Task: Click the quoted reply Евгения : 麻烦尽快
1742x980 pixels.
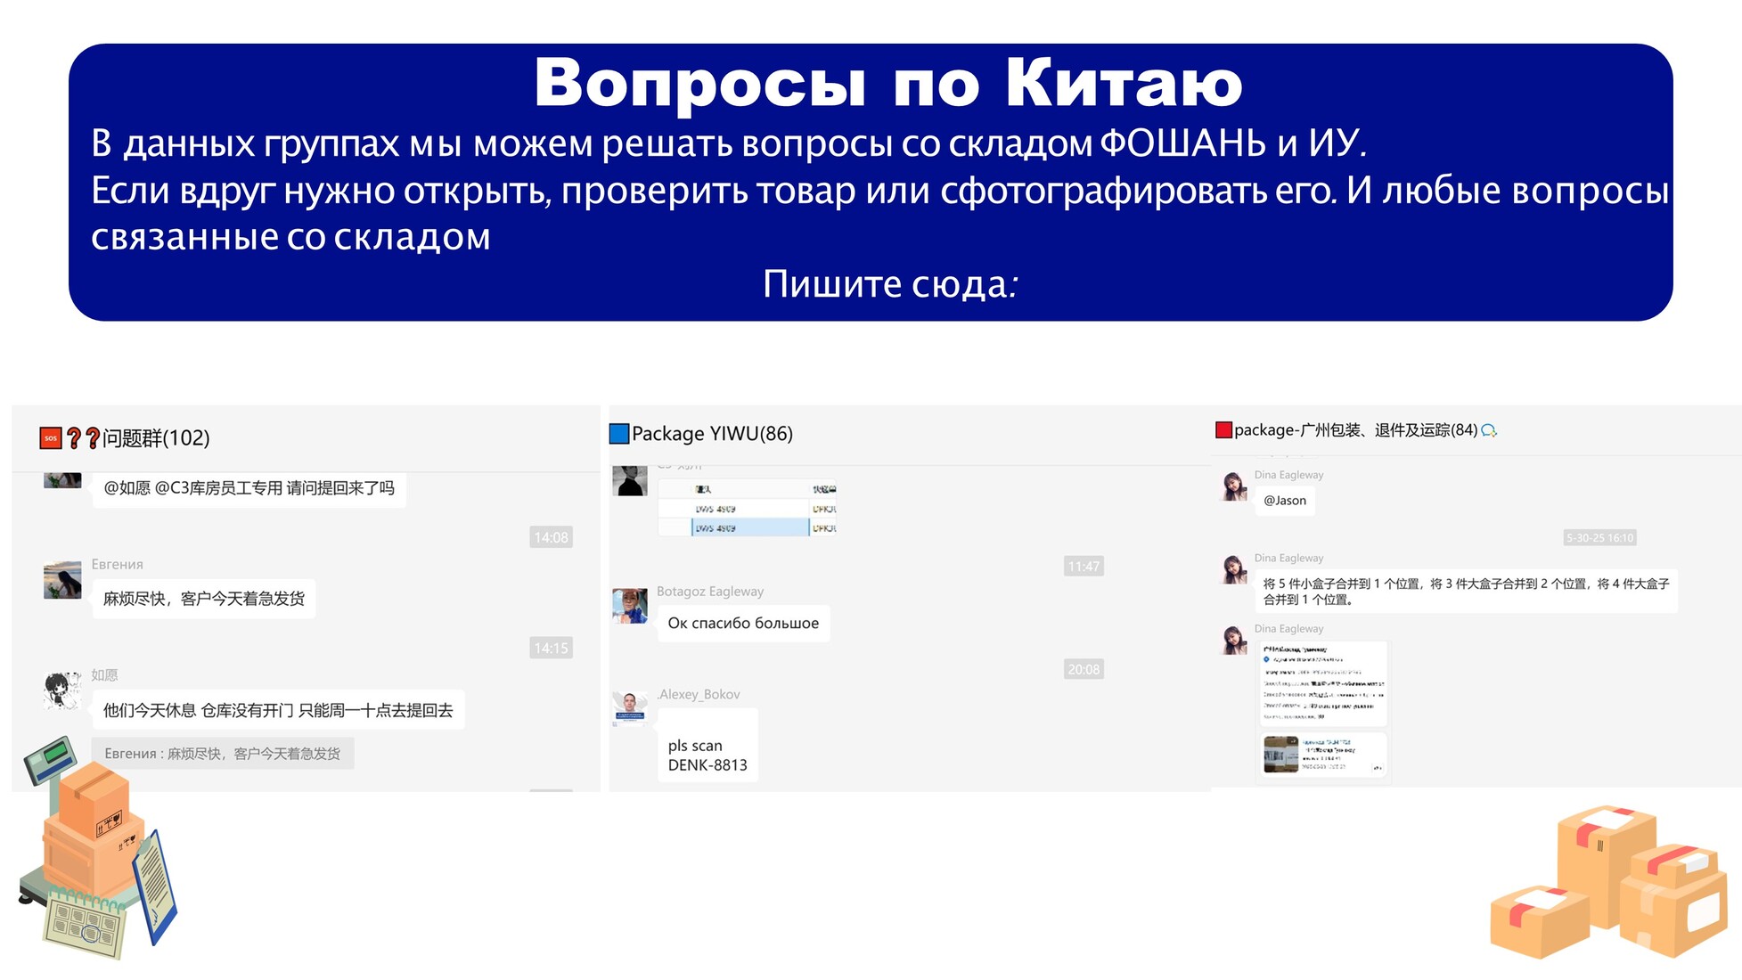Action: coord(223,754)
